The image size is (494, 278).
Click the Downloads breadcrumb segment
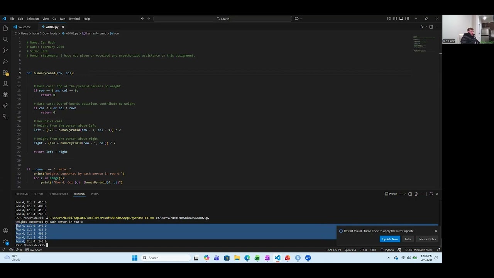50,34
